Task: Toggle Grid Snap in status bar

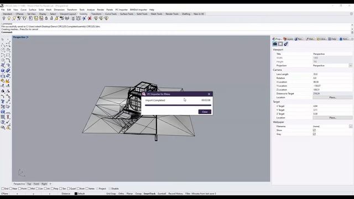Action: point(111,193)
